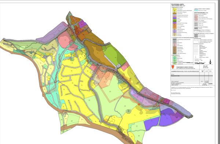This screenshot has height=144, width=220.
Task: Click the "PLAN" heading in title block
Action: click(205, 66)
